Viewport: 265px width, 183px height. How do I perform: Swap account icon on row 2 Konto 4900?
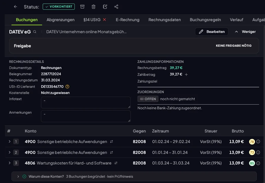112,152
